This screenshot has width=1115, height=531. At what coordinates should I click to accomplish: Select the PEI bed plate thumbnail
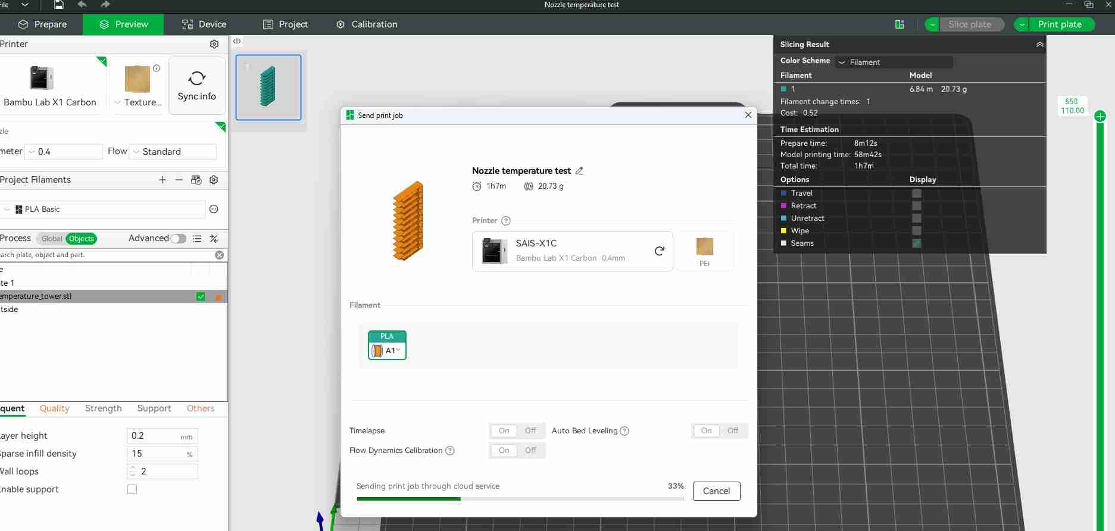[x=705, y=251]
